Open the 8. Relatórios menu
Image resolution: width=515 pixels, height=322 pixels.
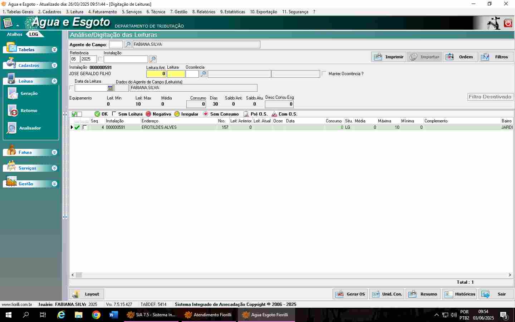point(203,12)
